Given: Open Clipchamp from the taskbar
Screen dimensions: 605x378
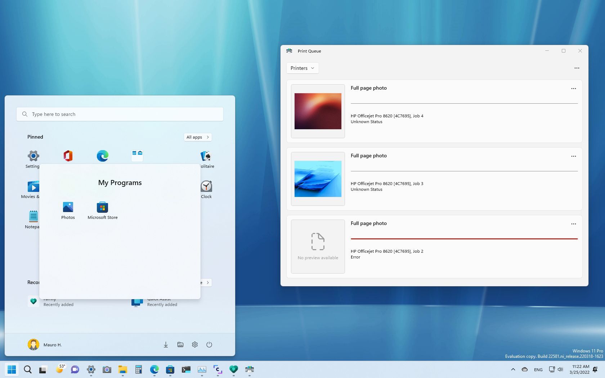Looking at the screenshot, I should coord(218,369).
